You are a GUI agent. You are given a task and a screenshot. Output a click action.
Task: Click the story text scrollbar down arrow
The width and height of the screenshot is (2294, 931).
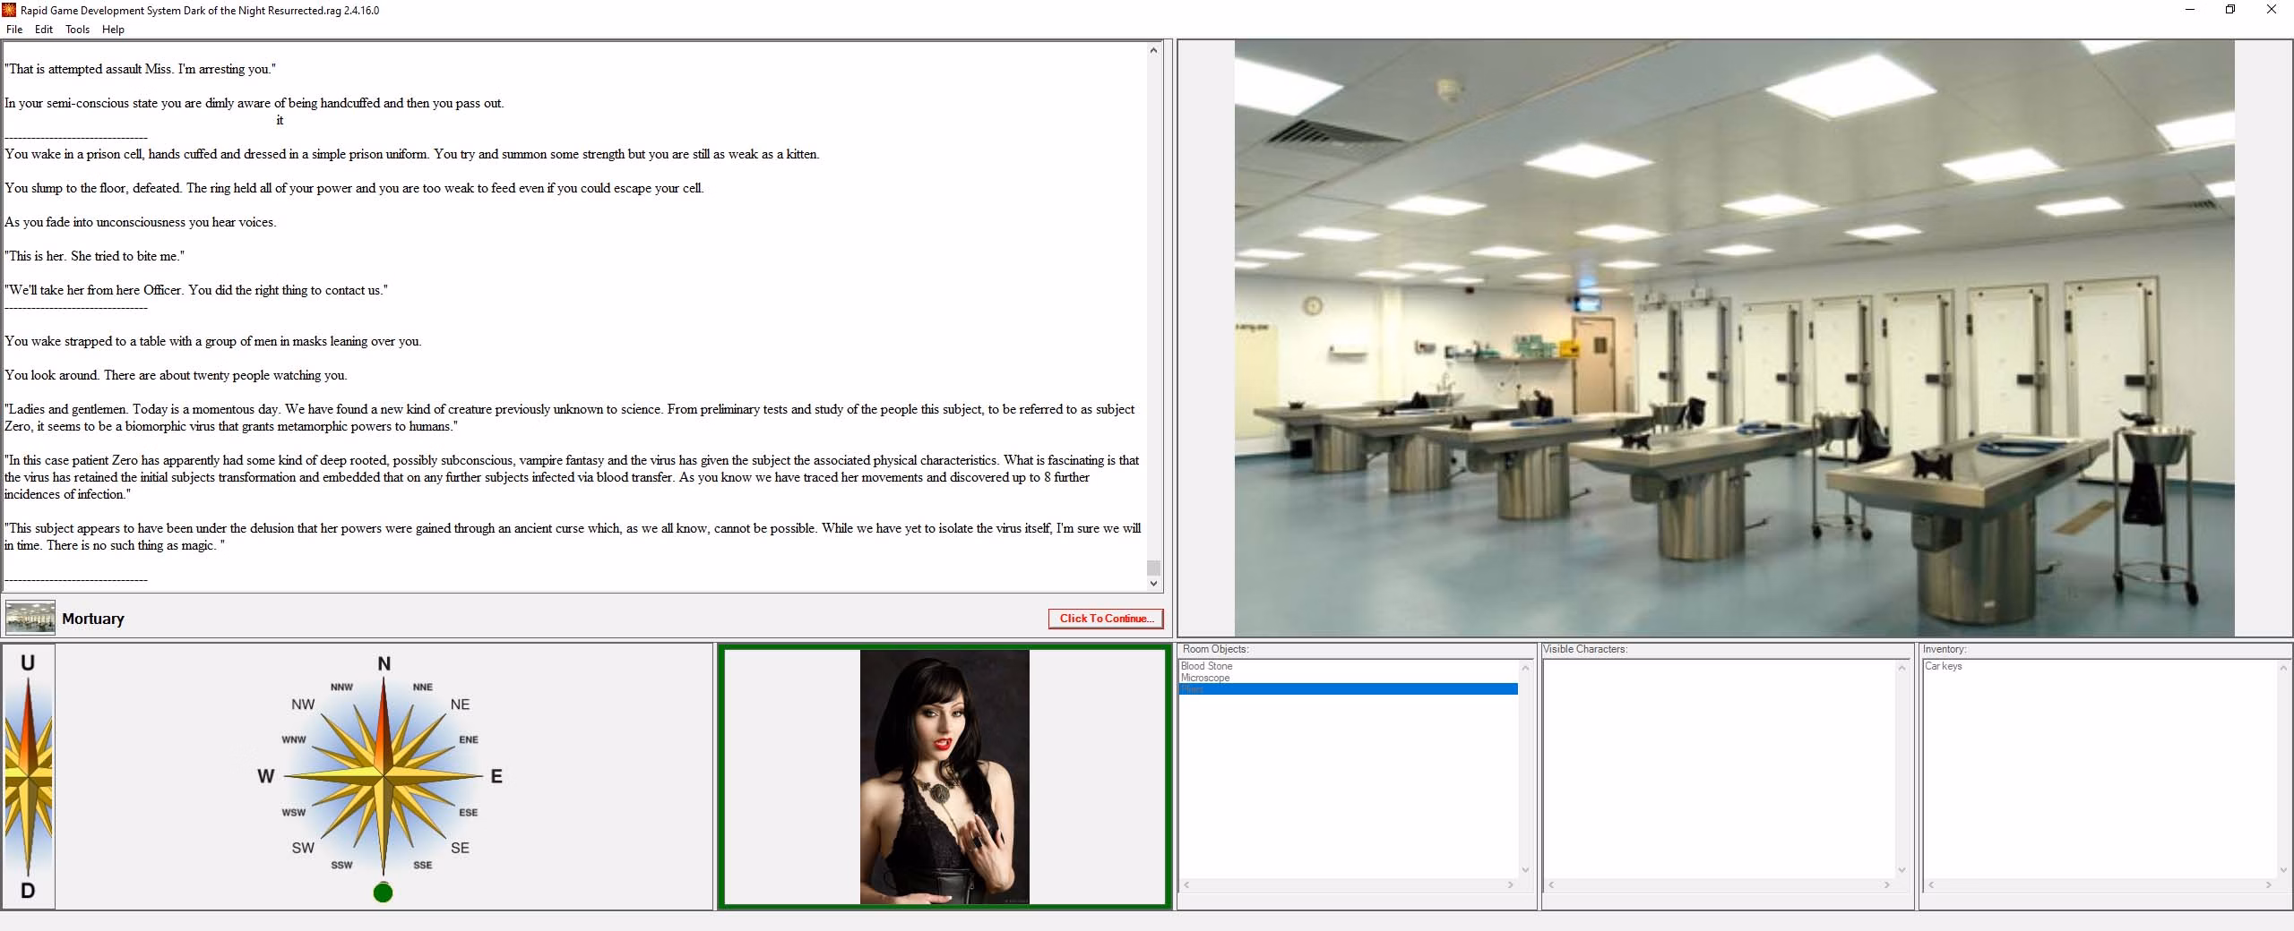(x=1153, y=584)
